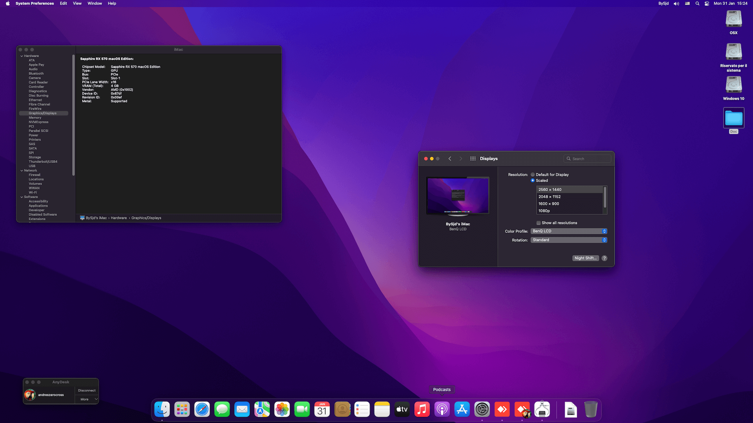This screenshot has width=753, height=423.
Task: Collapse the Hardware section in sidebar
Action: pyautogui.click(x=22, y=56)
